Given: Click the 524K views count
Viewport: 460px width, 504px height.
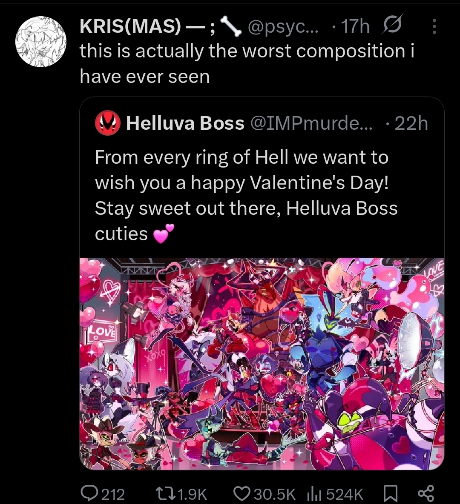Looking at the screenshot, I should click(x=345, y=494).
